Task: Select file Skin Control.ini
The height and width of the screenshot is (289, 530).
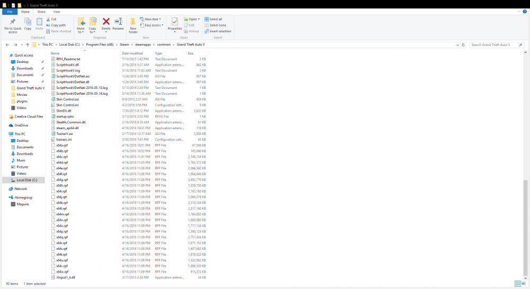Action: 67,105
